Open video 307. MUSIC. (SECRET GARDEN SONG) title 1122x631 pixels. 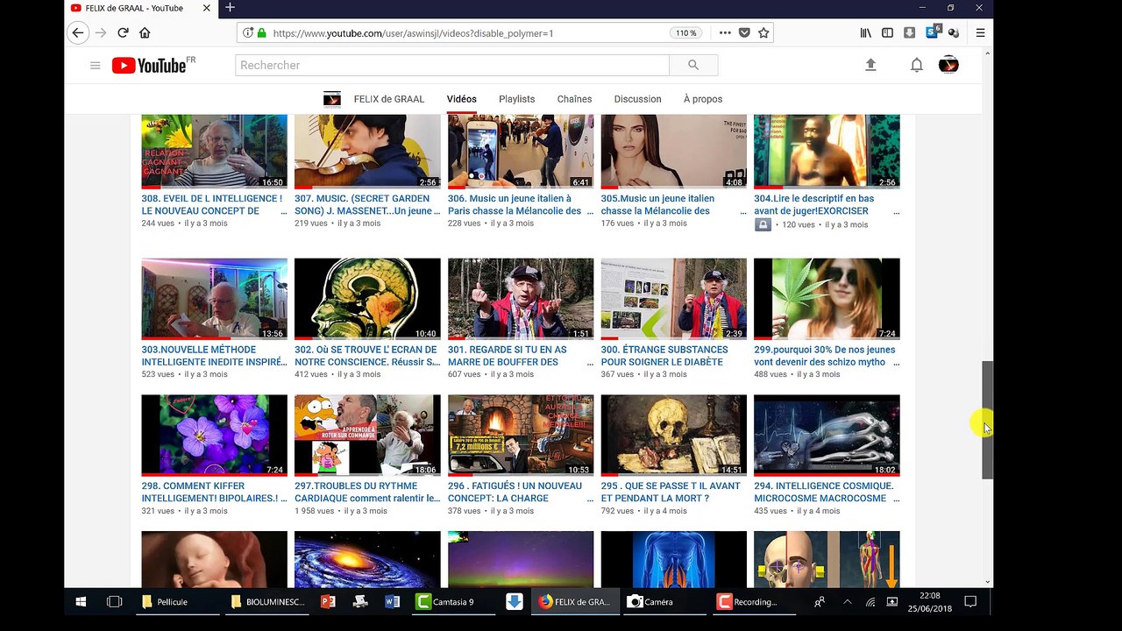click(367, 204)
